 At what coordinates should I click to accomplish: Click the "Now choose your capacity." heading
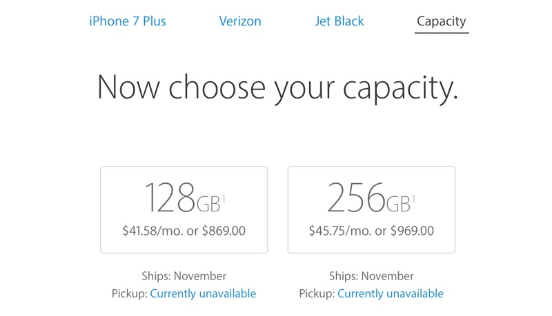pyautogui.click(x=277, y=88)
